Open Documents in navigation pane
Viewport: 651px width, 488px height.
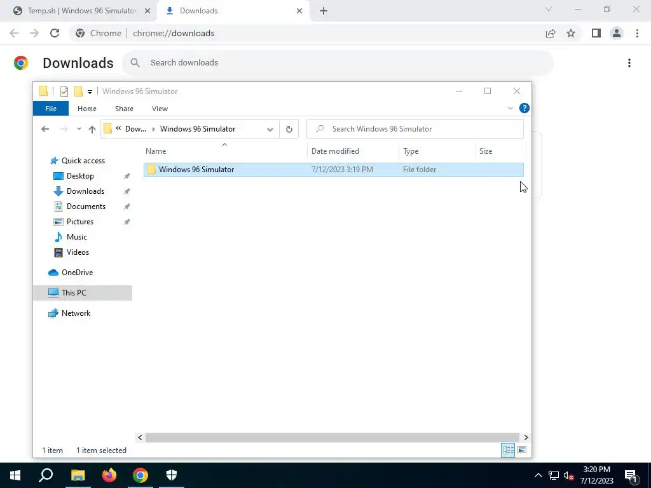(86, 207)
